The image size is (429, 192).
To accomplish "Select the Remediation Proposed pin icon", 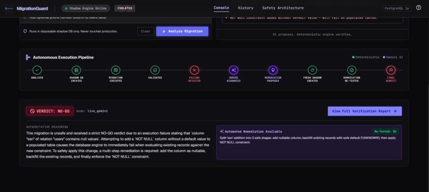I will click(x=273, y=70).
